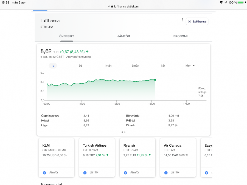Expand the Mer time range dropdown

190,66
